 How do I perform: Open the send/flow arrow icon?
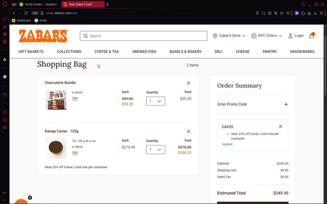click(x=282, y=13)
